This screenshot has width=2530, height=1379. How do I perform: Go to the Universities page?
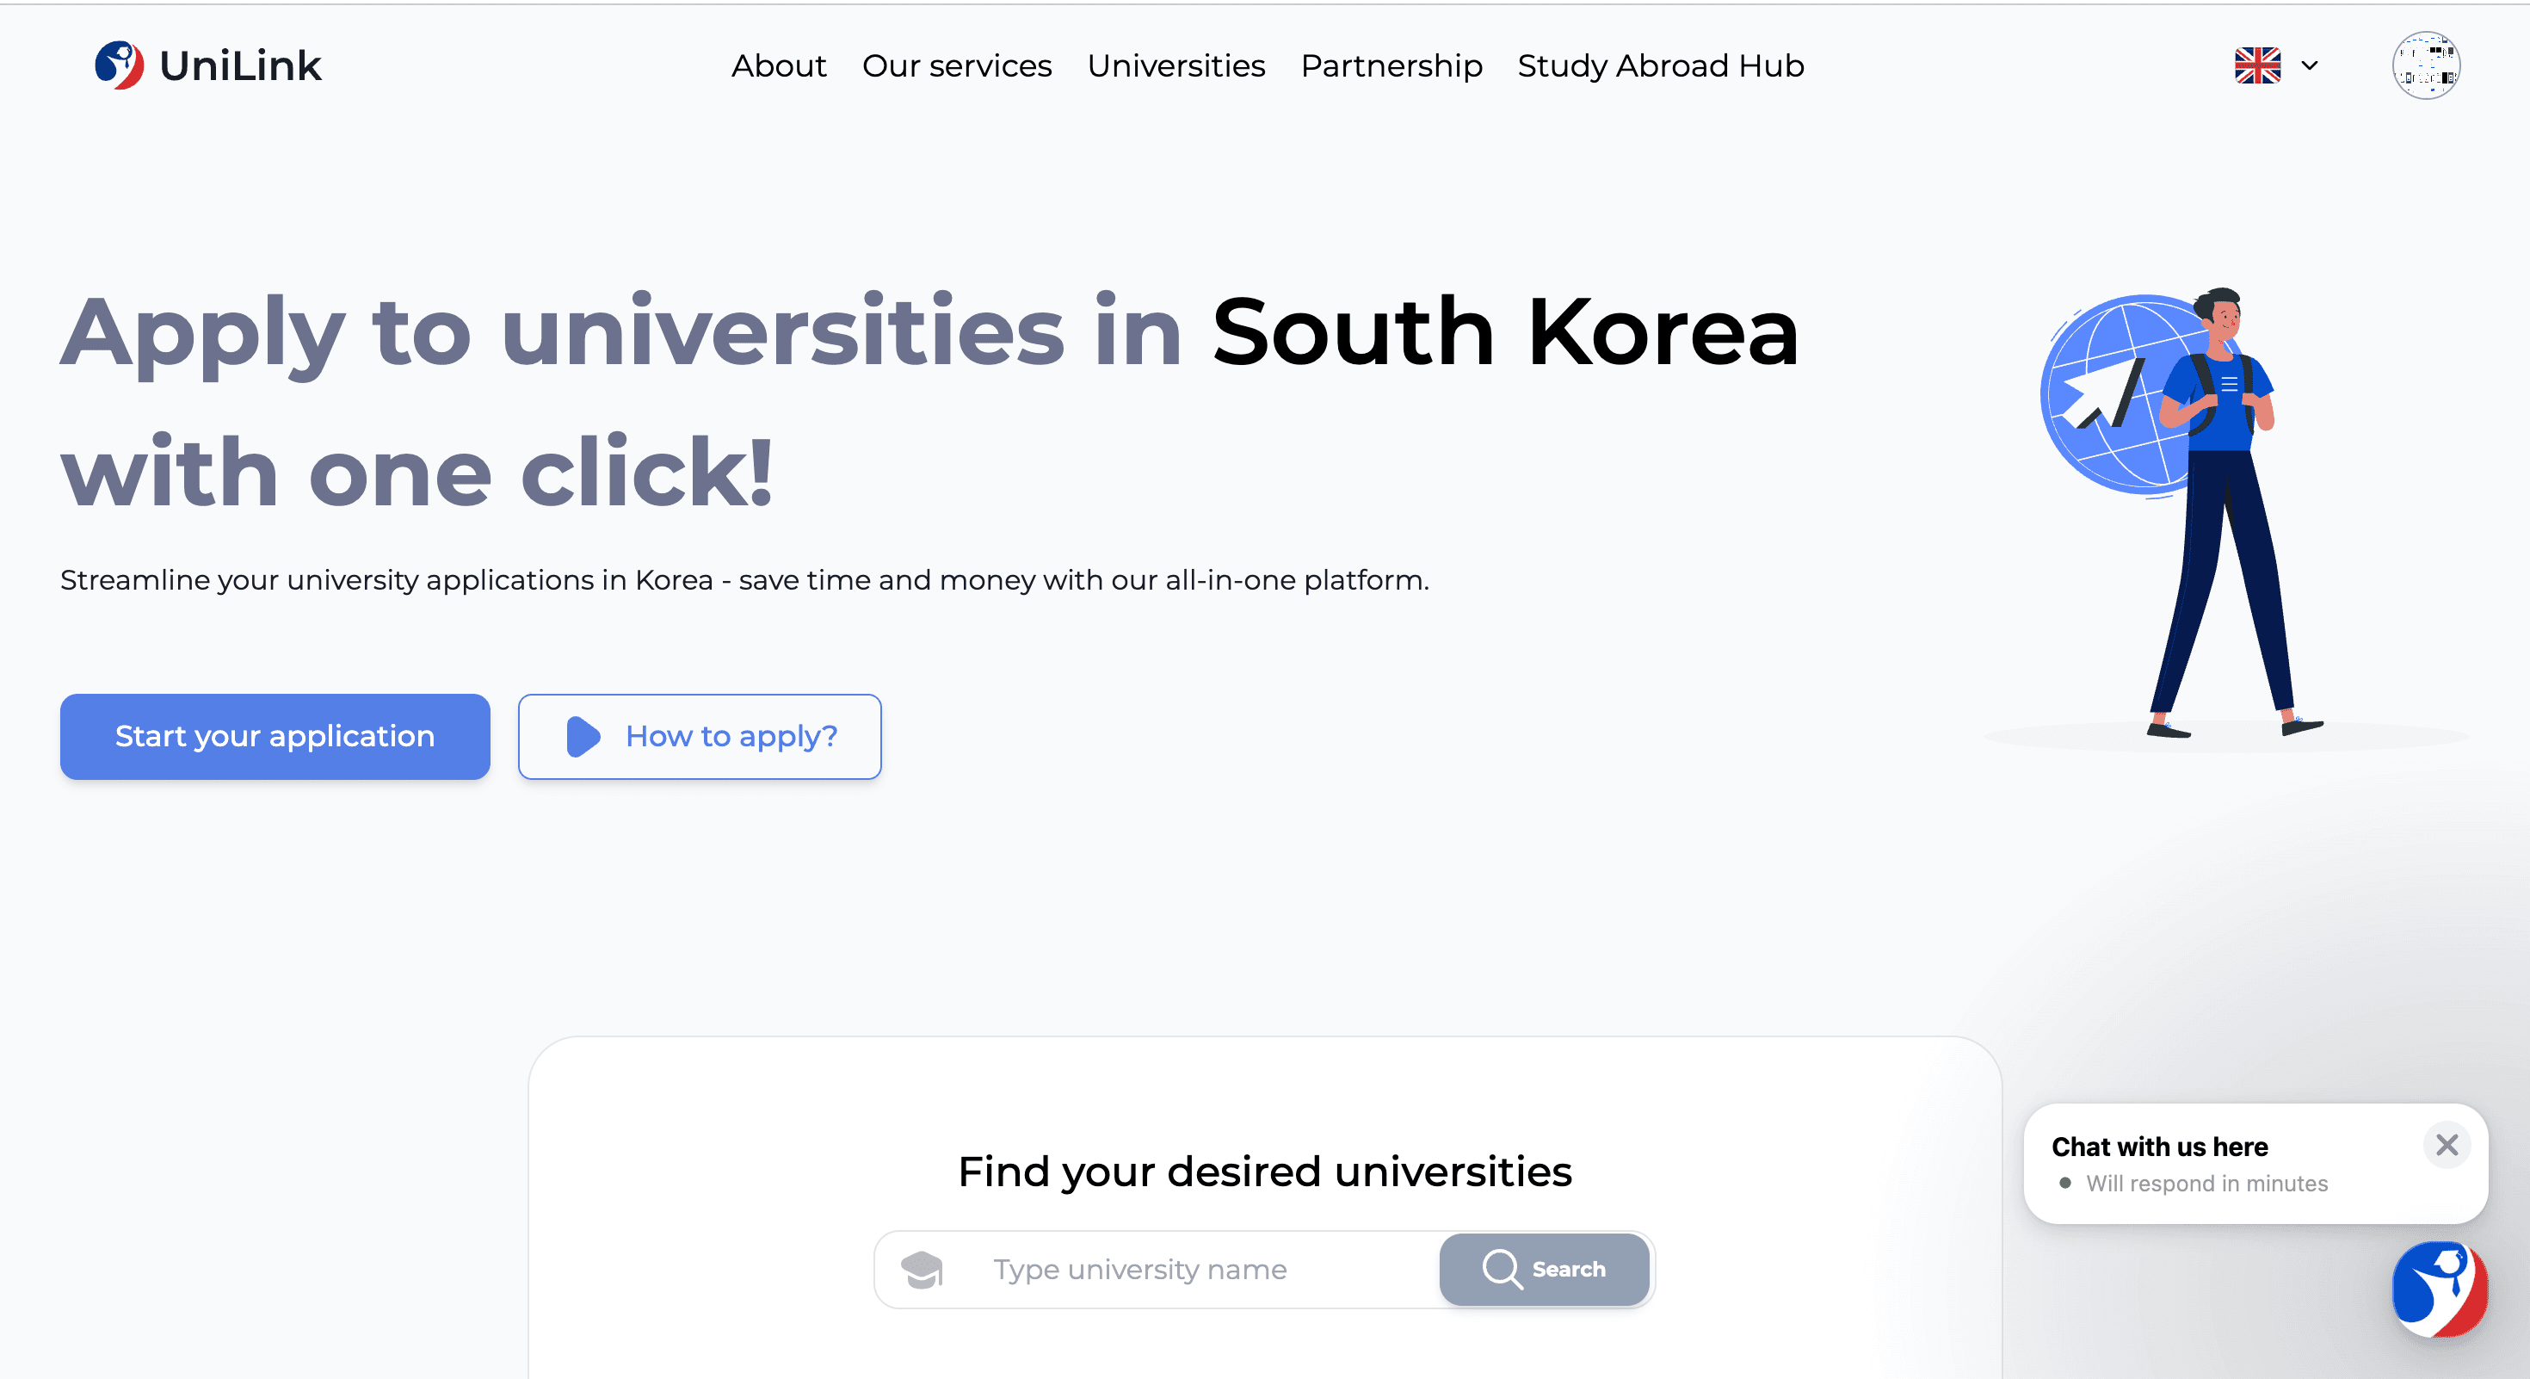(1176, 65)
